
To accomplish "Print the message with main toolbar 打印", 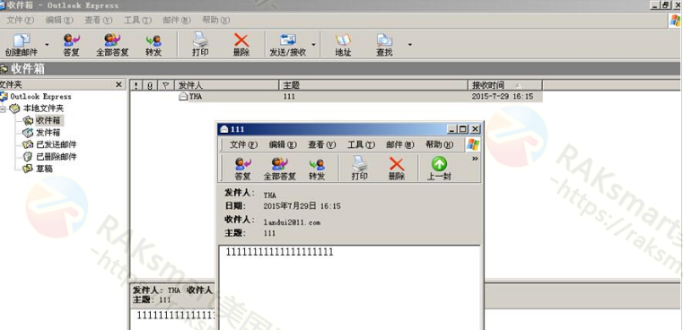I will [200, 45].
